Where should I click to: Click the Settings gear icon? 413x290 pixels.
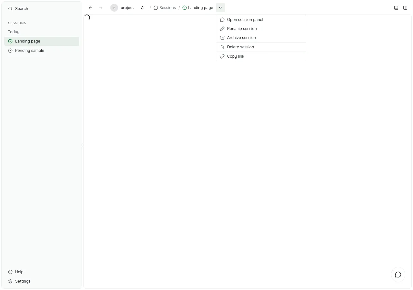pyautogui.click(x=10, y=281)
